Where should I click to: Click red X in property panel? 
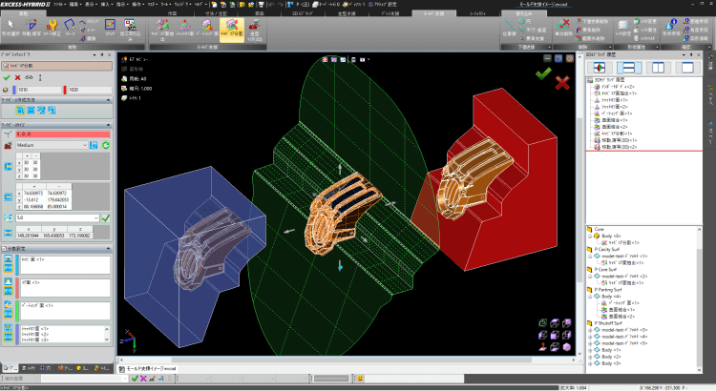(18, 77)
